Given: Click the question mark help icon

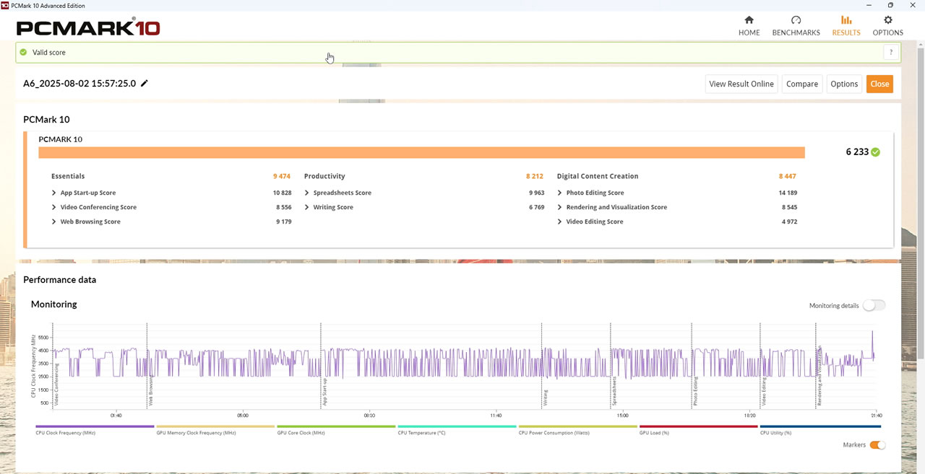Looking at the screenshot, I should coord(891,52).
